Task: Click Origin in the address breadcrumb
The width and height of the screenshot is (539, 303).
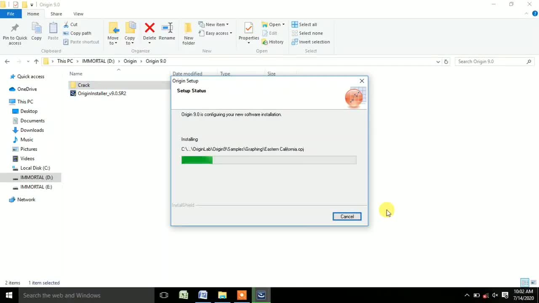Action: pyautogui.click(x=130, y=61)
